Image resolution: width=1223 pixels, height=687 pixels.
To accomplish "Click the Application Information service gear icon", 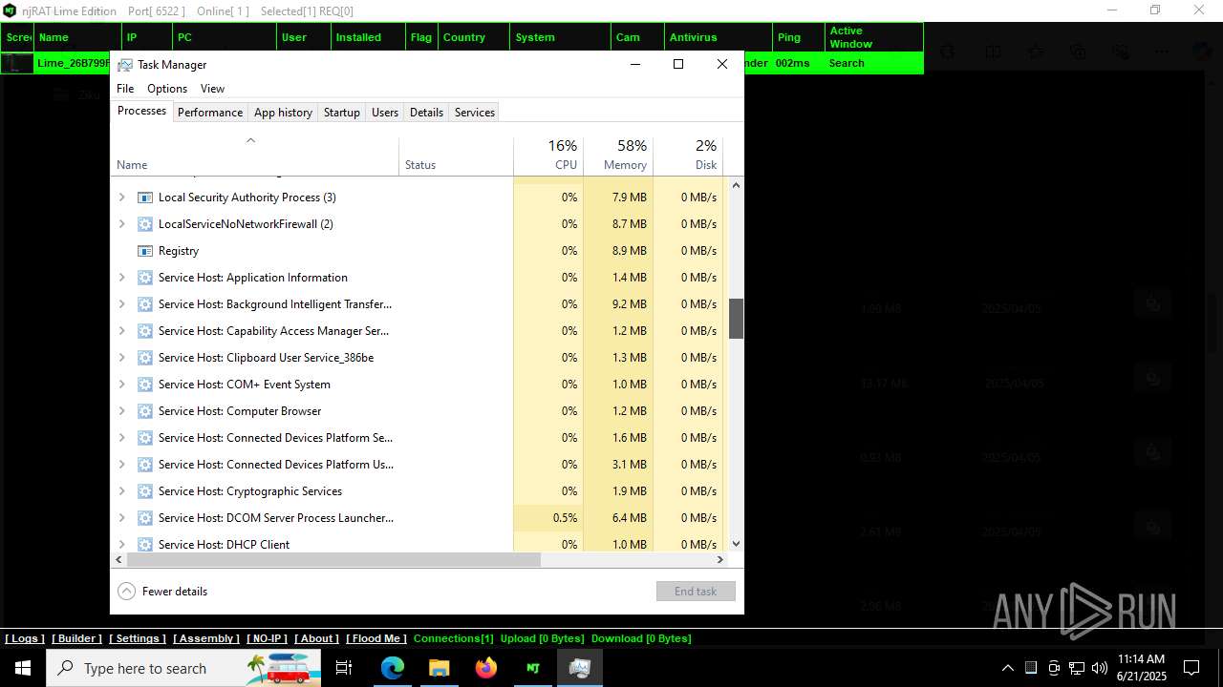I will point(145,278).
